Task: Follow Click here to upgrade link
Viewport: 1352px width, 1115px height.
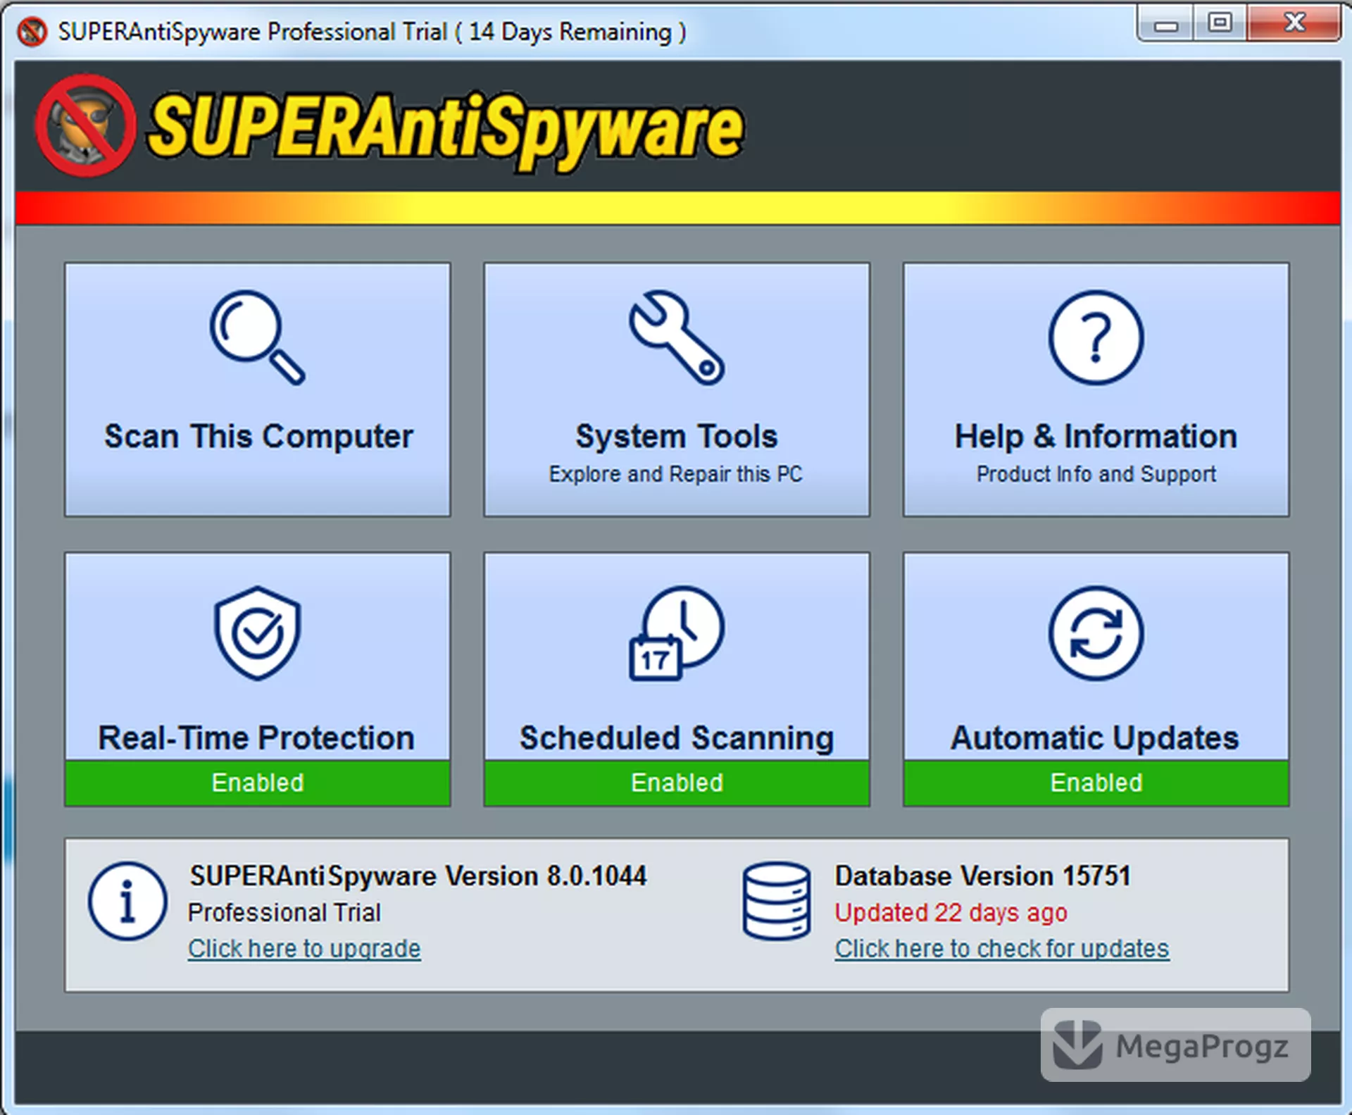Action: [x=304, y=949]
